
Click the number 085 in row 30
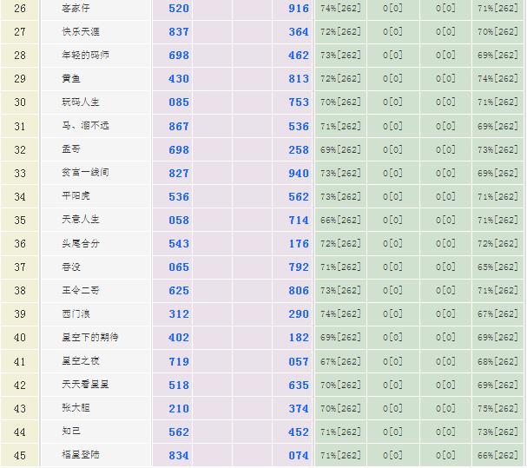[x=179, y=102]
